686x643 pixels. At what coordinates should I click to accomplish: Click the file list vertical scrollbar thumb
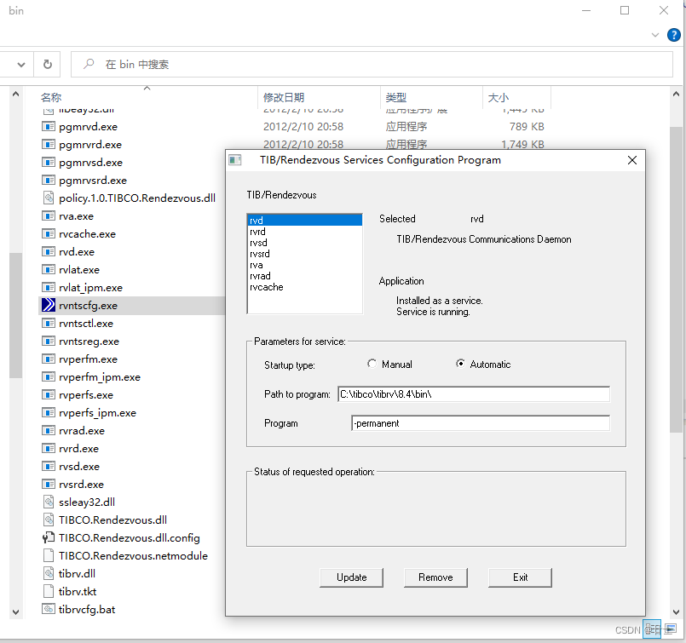pyautogui.click(x=677, y=279)
